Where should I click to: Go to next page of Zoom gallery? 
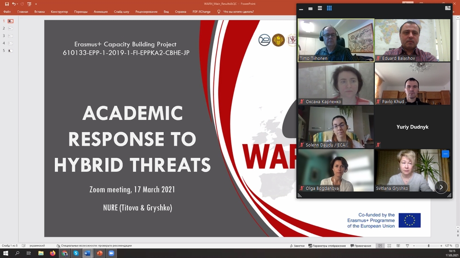click(441, 187)
